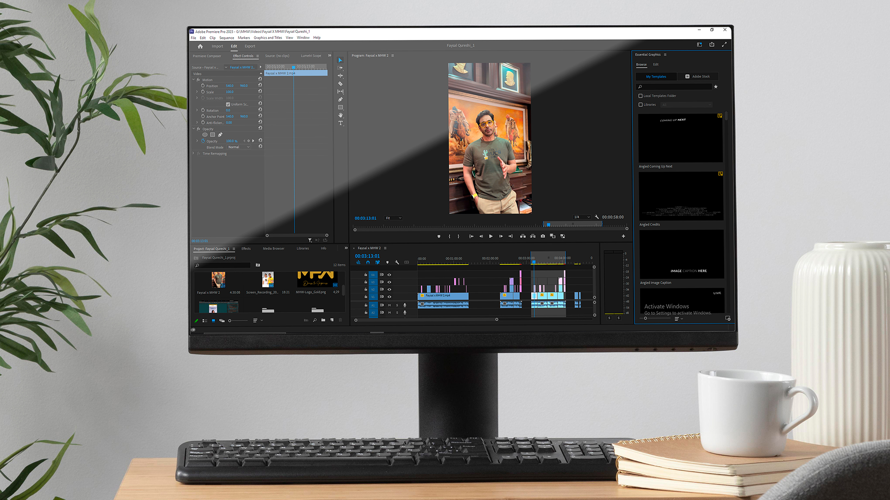Select the Angled Coming Up Next template thumbnail

680,138
